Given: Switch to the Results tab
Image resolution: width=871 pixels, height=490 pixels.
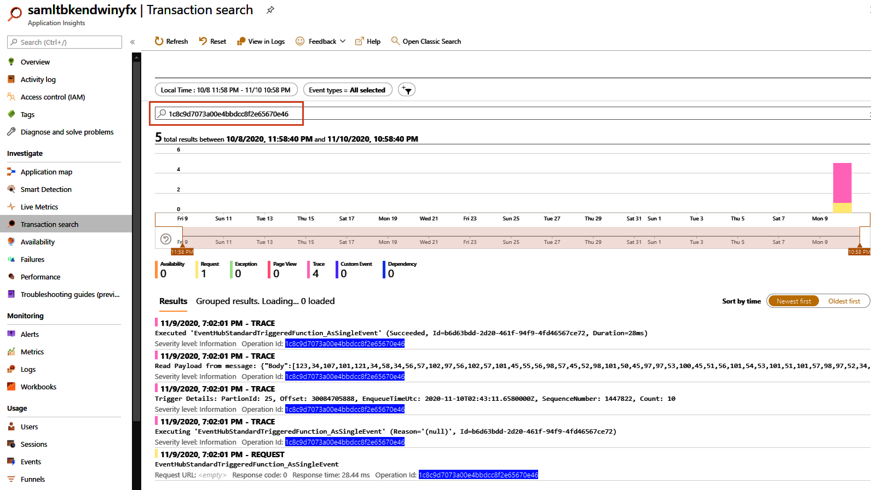Looking at the screenshot, I should tap(173, 301).
